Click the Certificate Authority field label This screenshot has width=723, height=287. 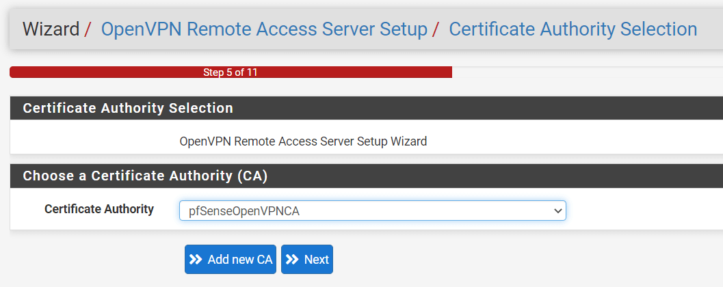tap(99, 209)
